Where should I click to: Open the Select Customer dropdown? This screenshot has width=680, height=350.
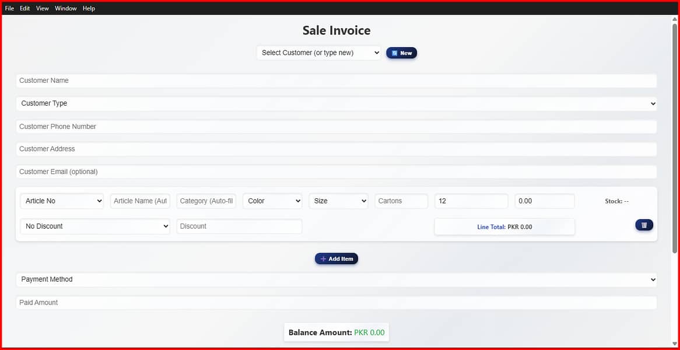[318, 52]
